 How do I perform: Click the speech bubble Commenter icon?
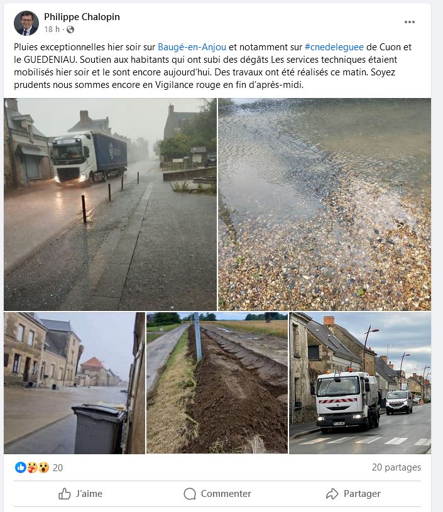[x=190, y=494]
